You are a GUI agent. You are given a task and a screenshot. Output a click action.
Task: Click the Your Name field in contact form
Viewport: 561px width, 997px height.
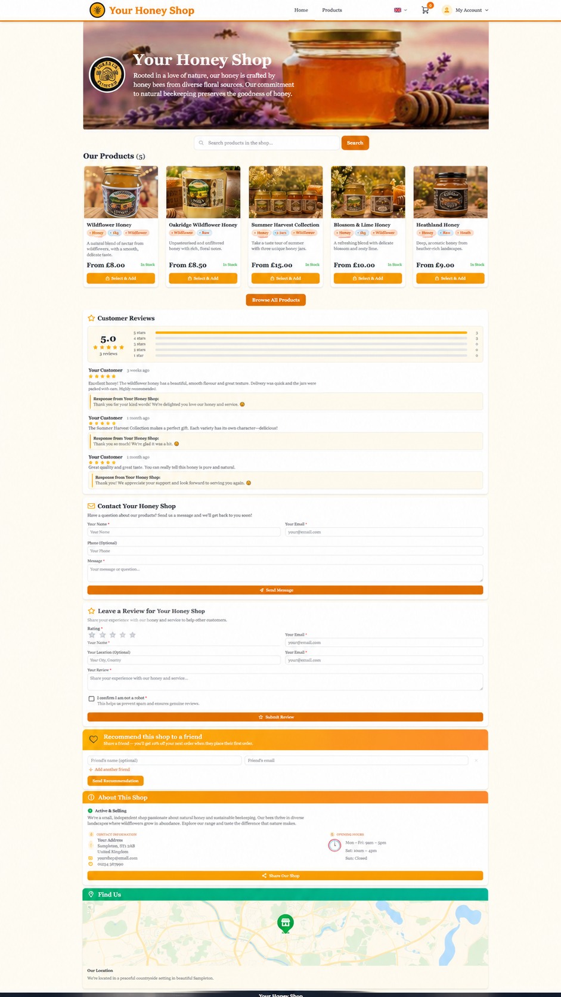184,532
